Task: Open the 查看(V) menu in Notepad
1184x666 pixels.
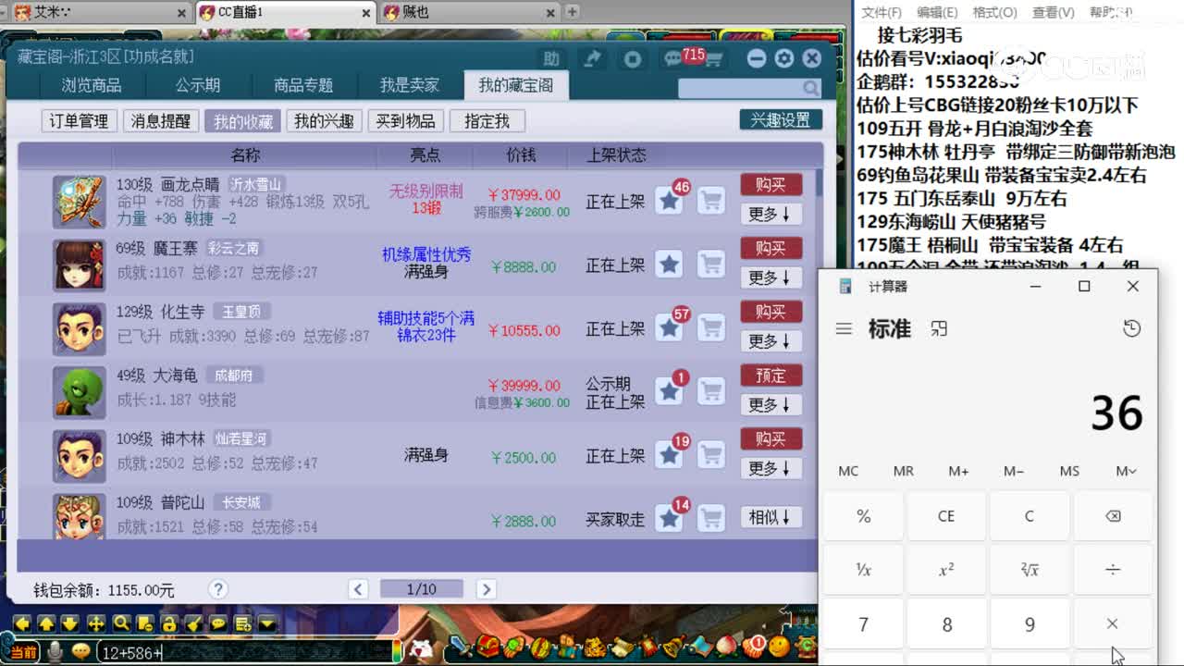Action: click(1053, 12)
